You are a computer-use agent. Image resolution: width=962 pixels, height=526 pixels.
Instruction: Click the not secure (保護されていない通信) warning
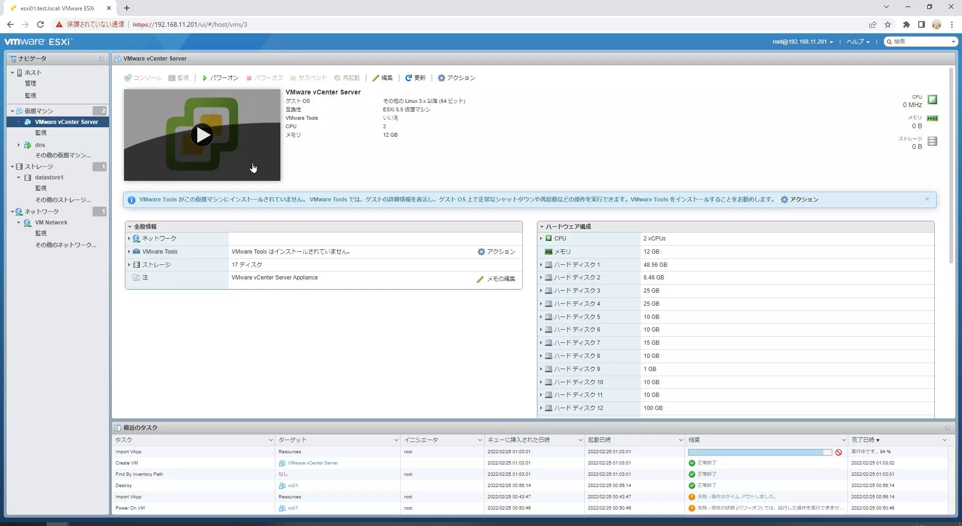point(90,24)
